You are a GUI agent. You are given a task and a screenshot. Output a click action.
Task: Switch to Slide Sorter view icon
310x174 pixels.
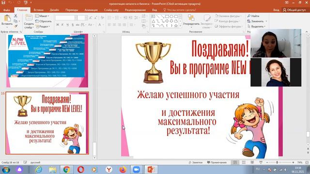pos(244,162)
